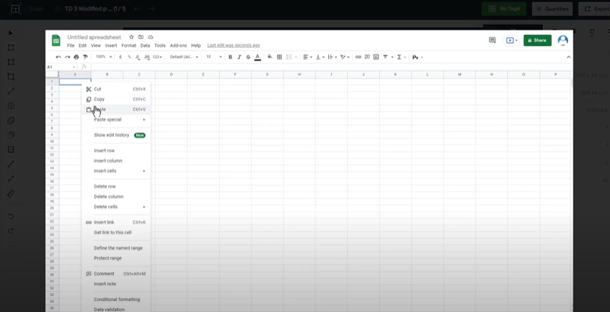Viewport: 610px width, 312px height.
Task: Open Last edit was seconds ago link
Action: pos(233,45)
